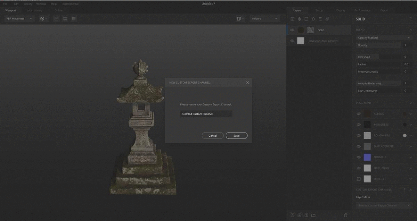Image resolution: width=417 pixels, height=221 pixels.
Task: Switch to the Export tab
Action: [x=384, y=10]
